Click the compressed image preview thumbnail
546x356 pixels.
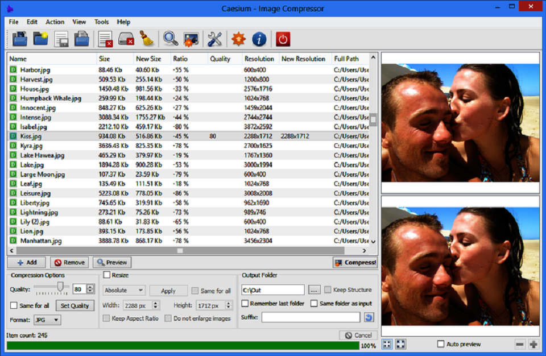coord(460,267)
